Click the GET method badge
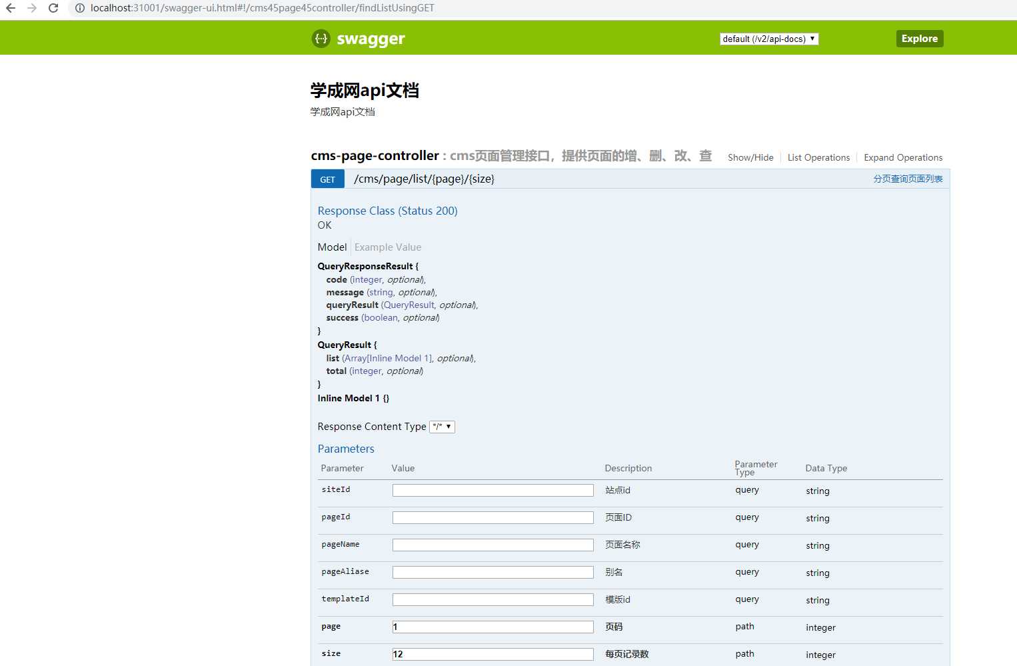This screenshot has height=666, width=1017. (328, 179)
